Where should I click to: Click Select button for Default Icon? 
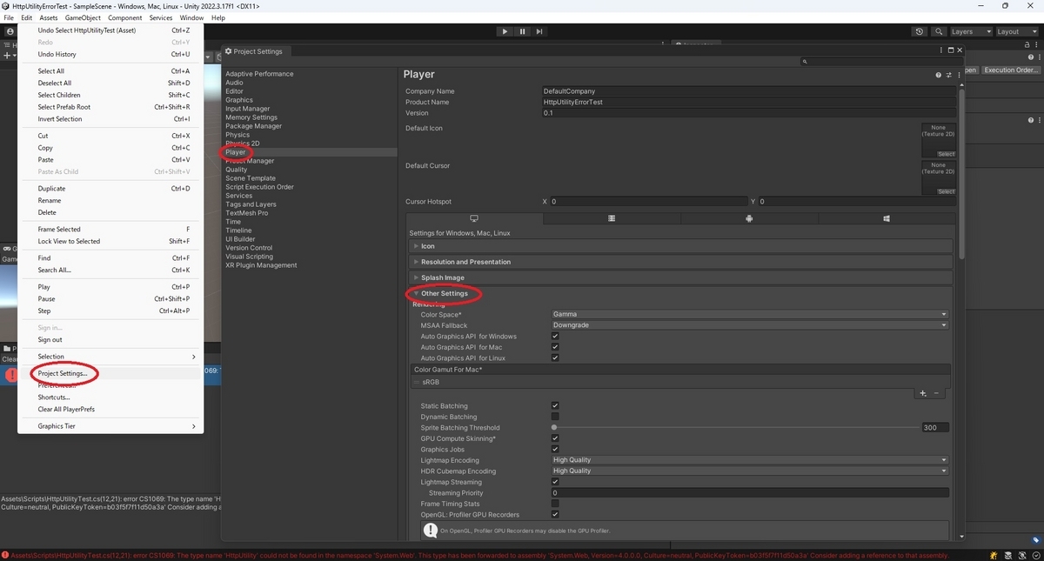click(946, 154)
